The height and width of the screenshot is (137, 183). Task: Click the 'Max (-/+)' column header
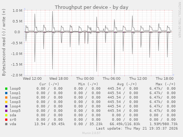pyautogui.click(x=165, y=84)
